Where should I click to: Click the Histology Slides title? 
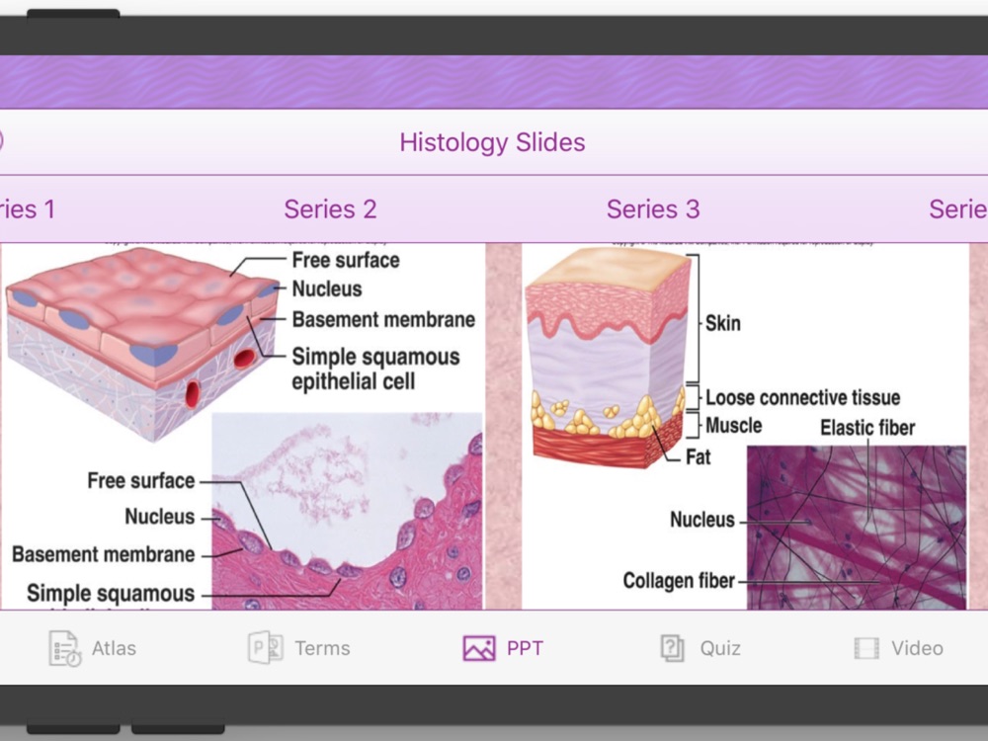pyautogui.click(x=492, y=142)
